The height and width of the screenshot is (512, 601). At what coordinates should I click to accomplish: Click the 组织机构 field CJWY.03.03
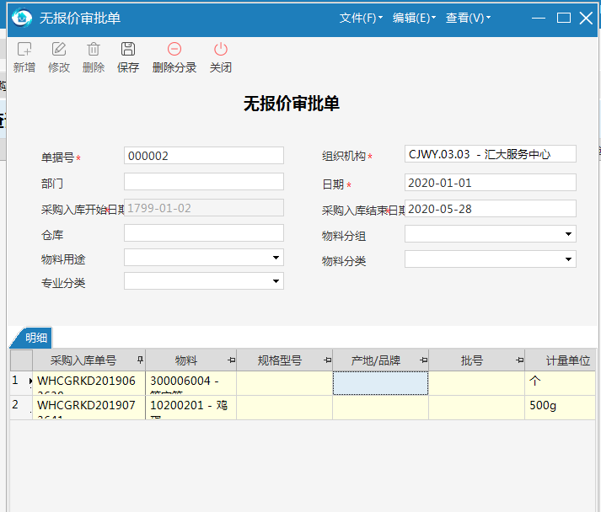(x=491, y=154)
